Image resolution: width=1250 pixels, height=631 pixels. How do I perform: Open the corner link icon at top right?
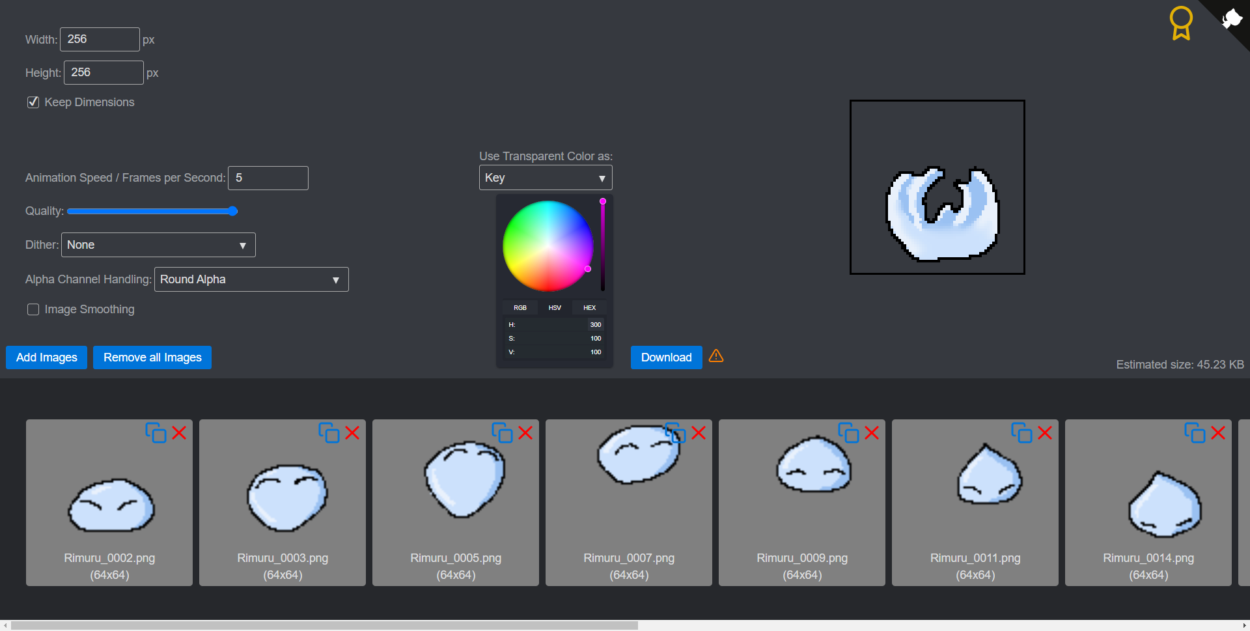click(x=1231, y=18)
